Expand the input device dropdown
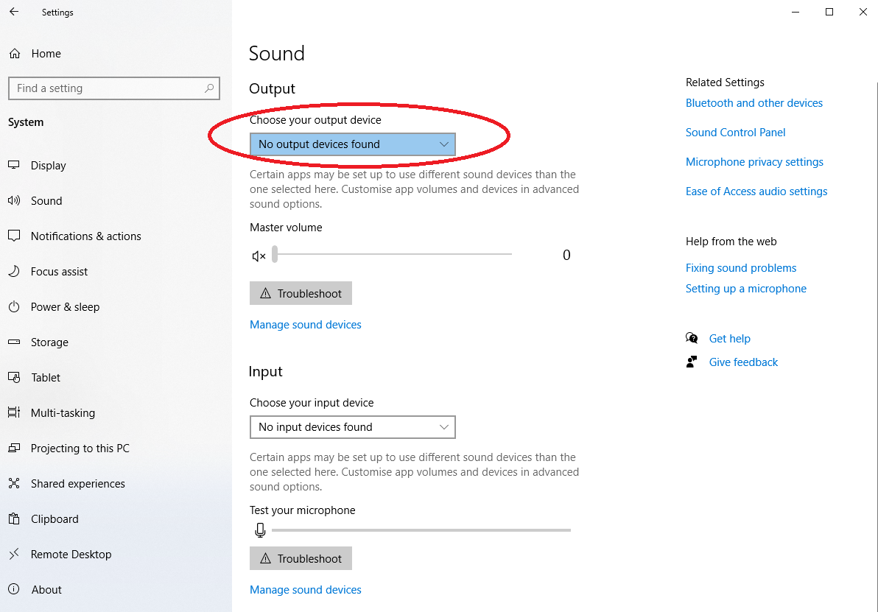Viewport: 878px width, 612px height. coord(352,427)
